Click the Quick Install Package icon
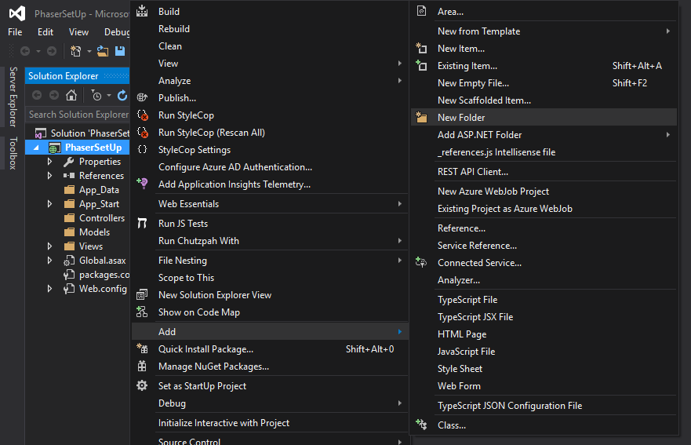Screen dimensions: 691x445 pyautogui.click(x=142, y=348)
